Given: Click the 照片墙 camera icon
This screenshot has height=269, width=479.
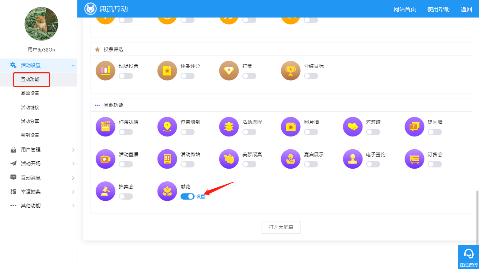Looking at the screenshot, I should click(291, 127).
